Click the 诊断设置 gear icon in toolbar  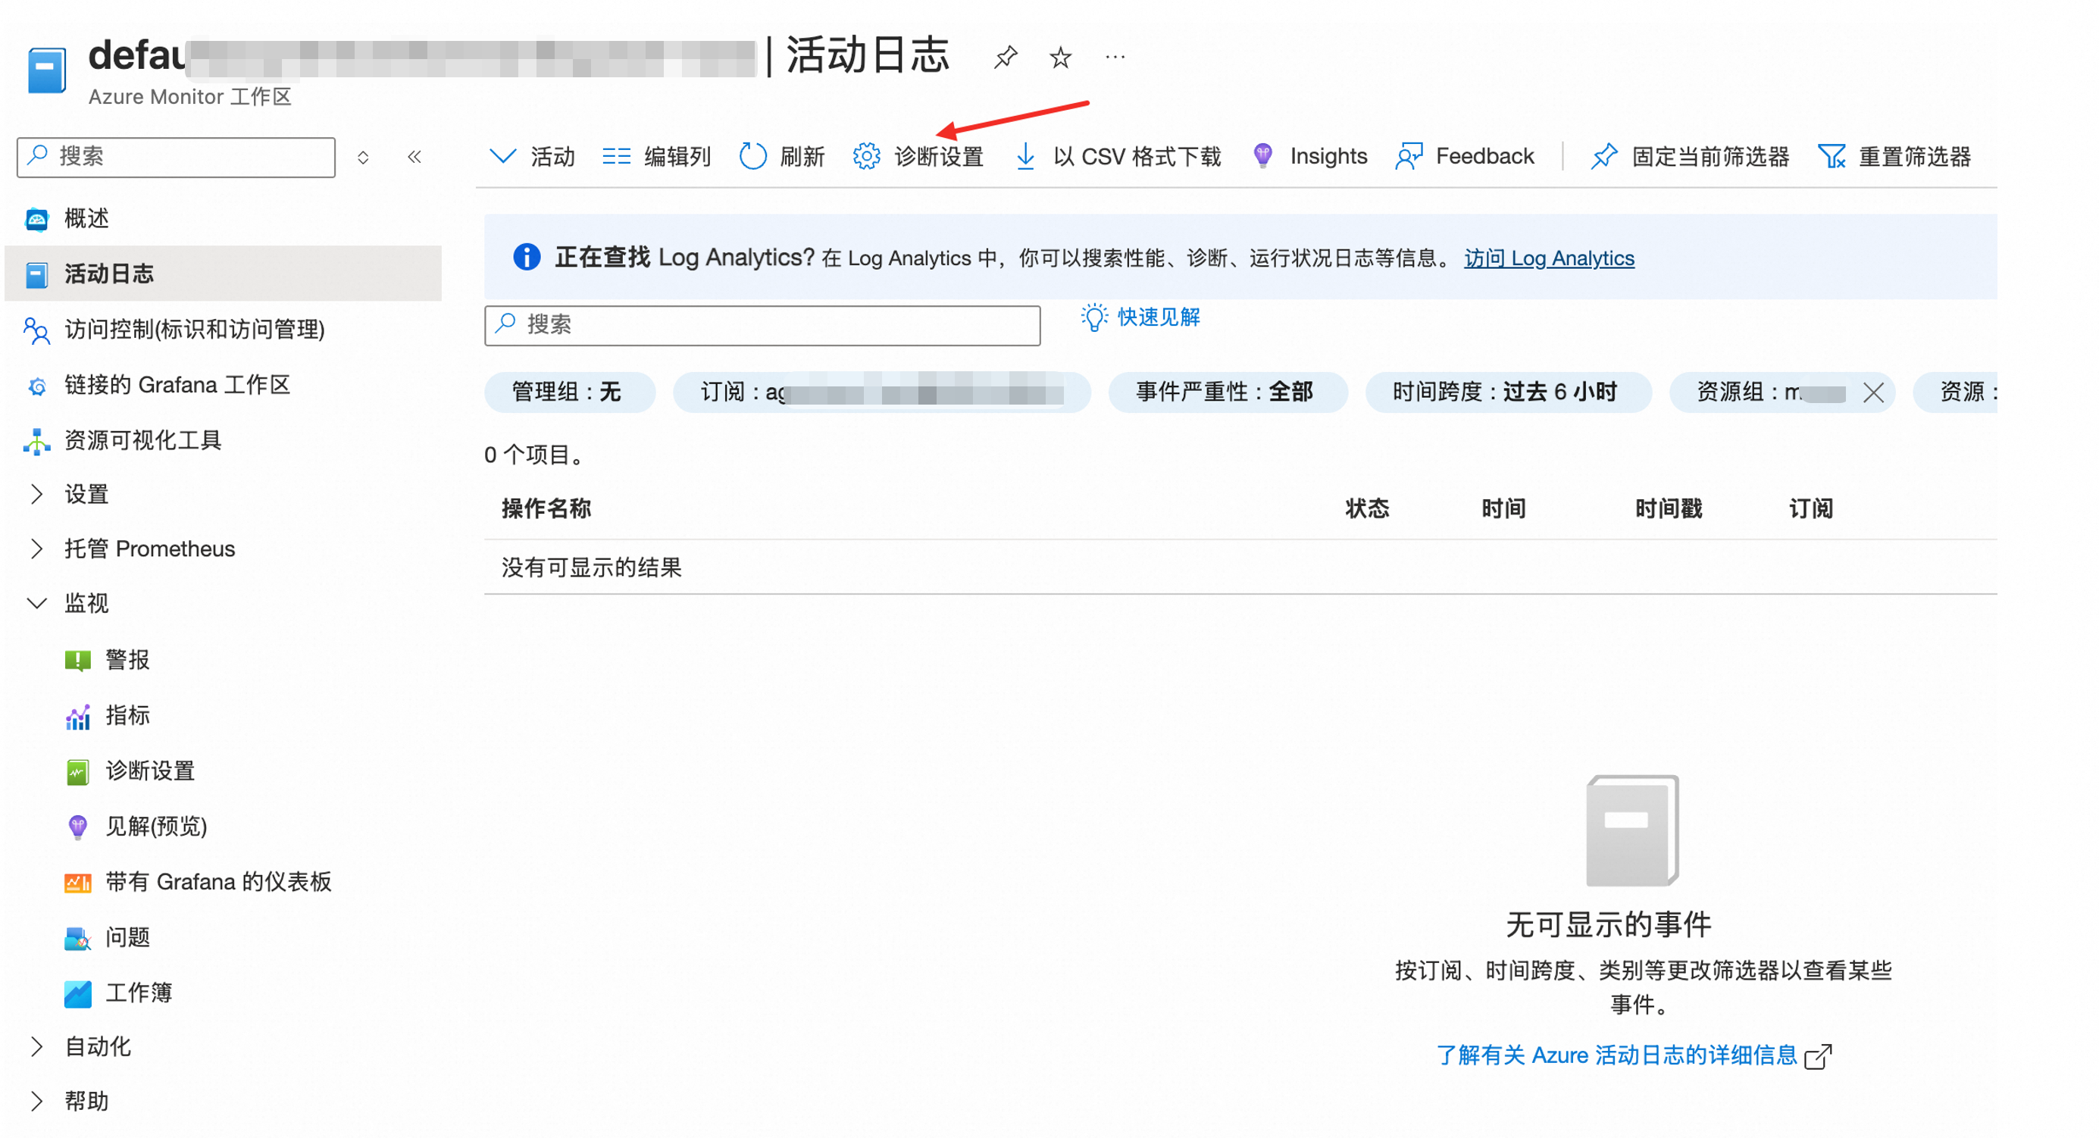[x=866, y=156]
